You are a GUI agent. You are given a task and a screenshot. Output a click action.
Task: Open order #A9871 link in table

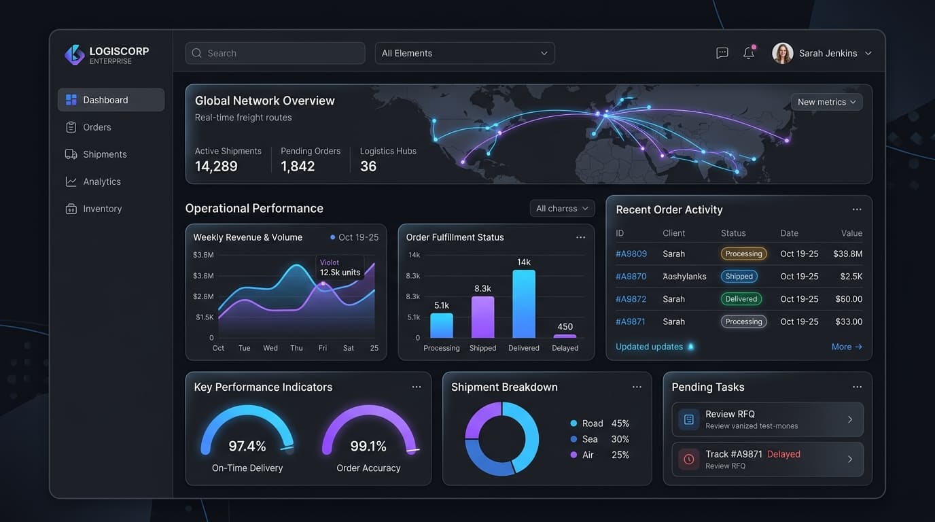[631, 321]
